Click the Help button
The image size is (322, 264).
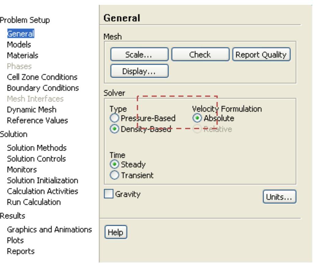tap(116, 233)
